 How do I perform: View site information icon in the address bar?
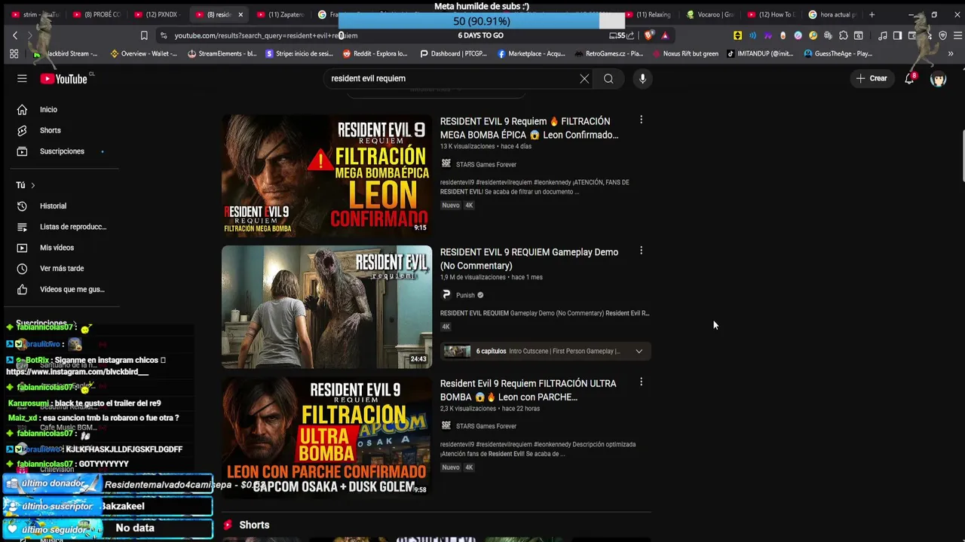click(164, 35)
